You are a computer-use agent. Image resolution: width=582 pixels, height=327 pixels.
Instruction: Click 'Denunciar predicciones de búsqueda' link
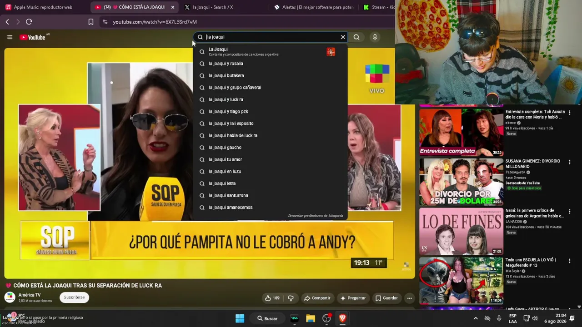(316, 216)
